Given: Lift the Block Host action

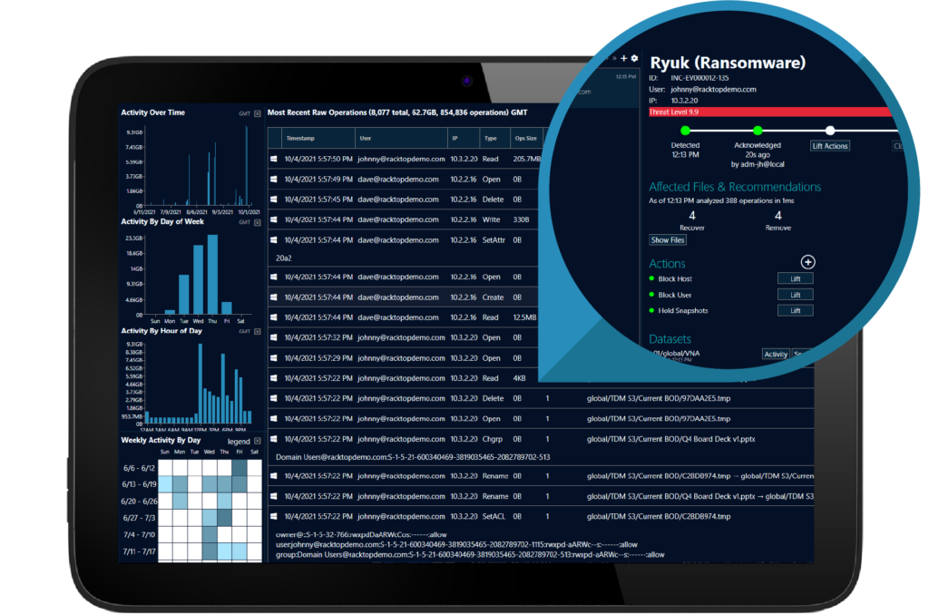Looking at the screenshot, I should [795, 278].
